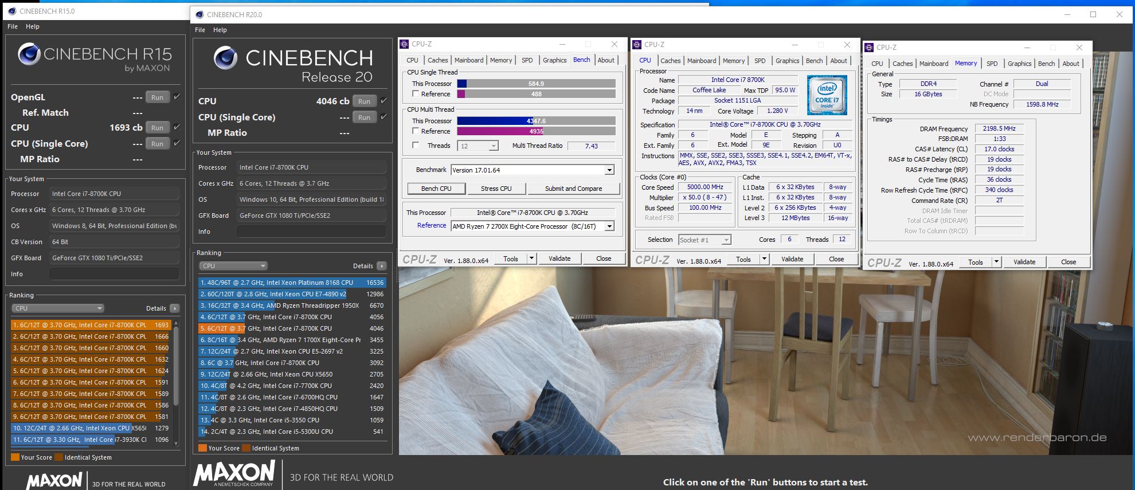Toggle CPU (Single Core) checkmark in R15
This screenshot has height=490, width=1135.
click(x=177, y=143)
